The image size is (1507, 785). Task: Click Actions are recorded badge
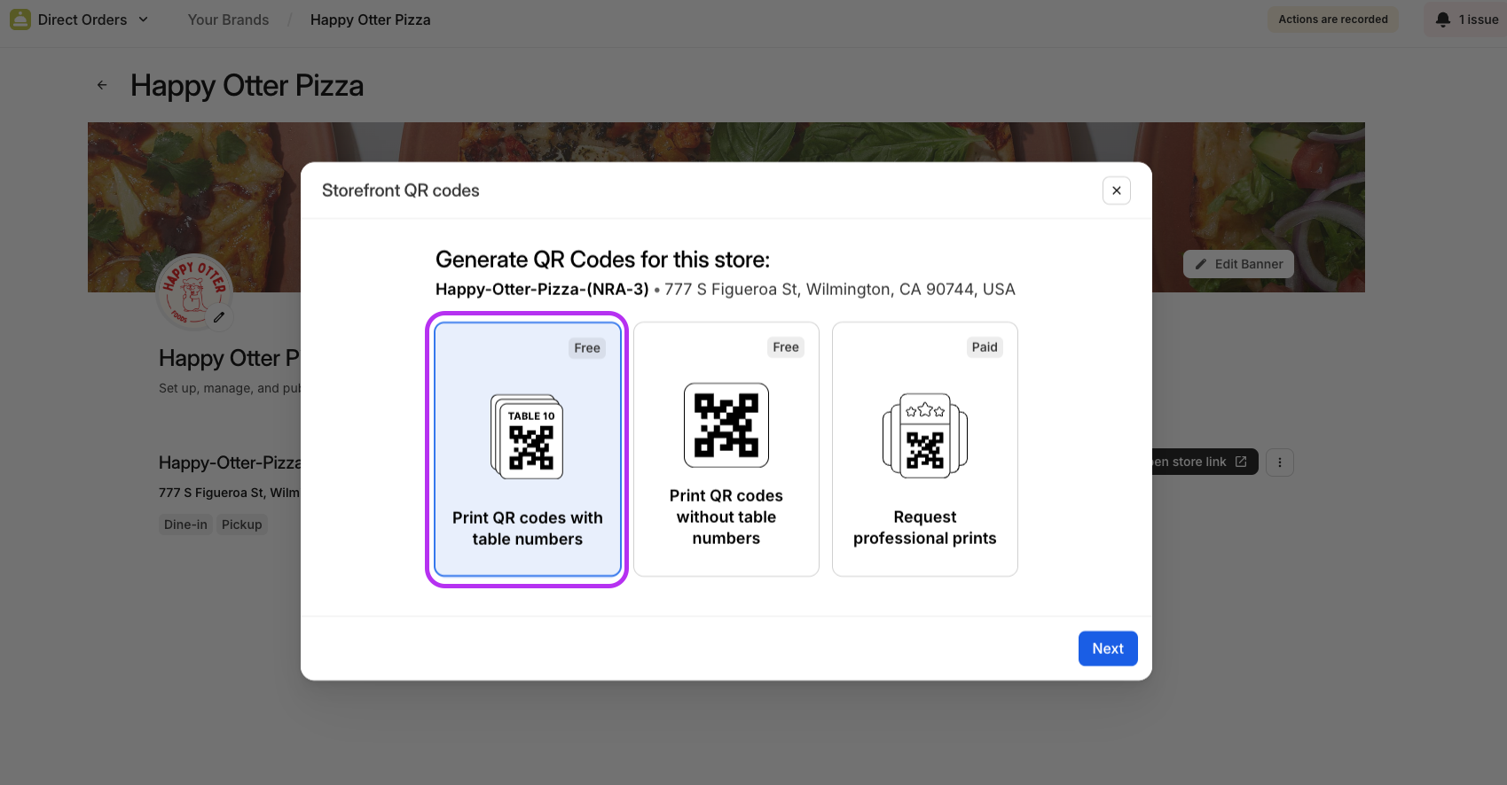pyautogui.click(x=1332, y=19)
